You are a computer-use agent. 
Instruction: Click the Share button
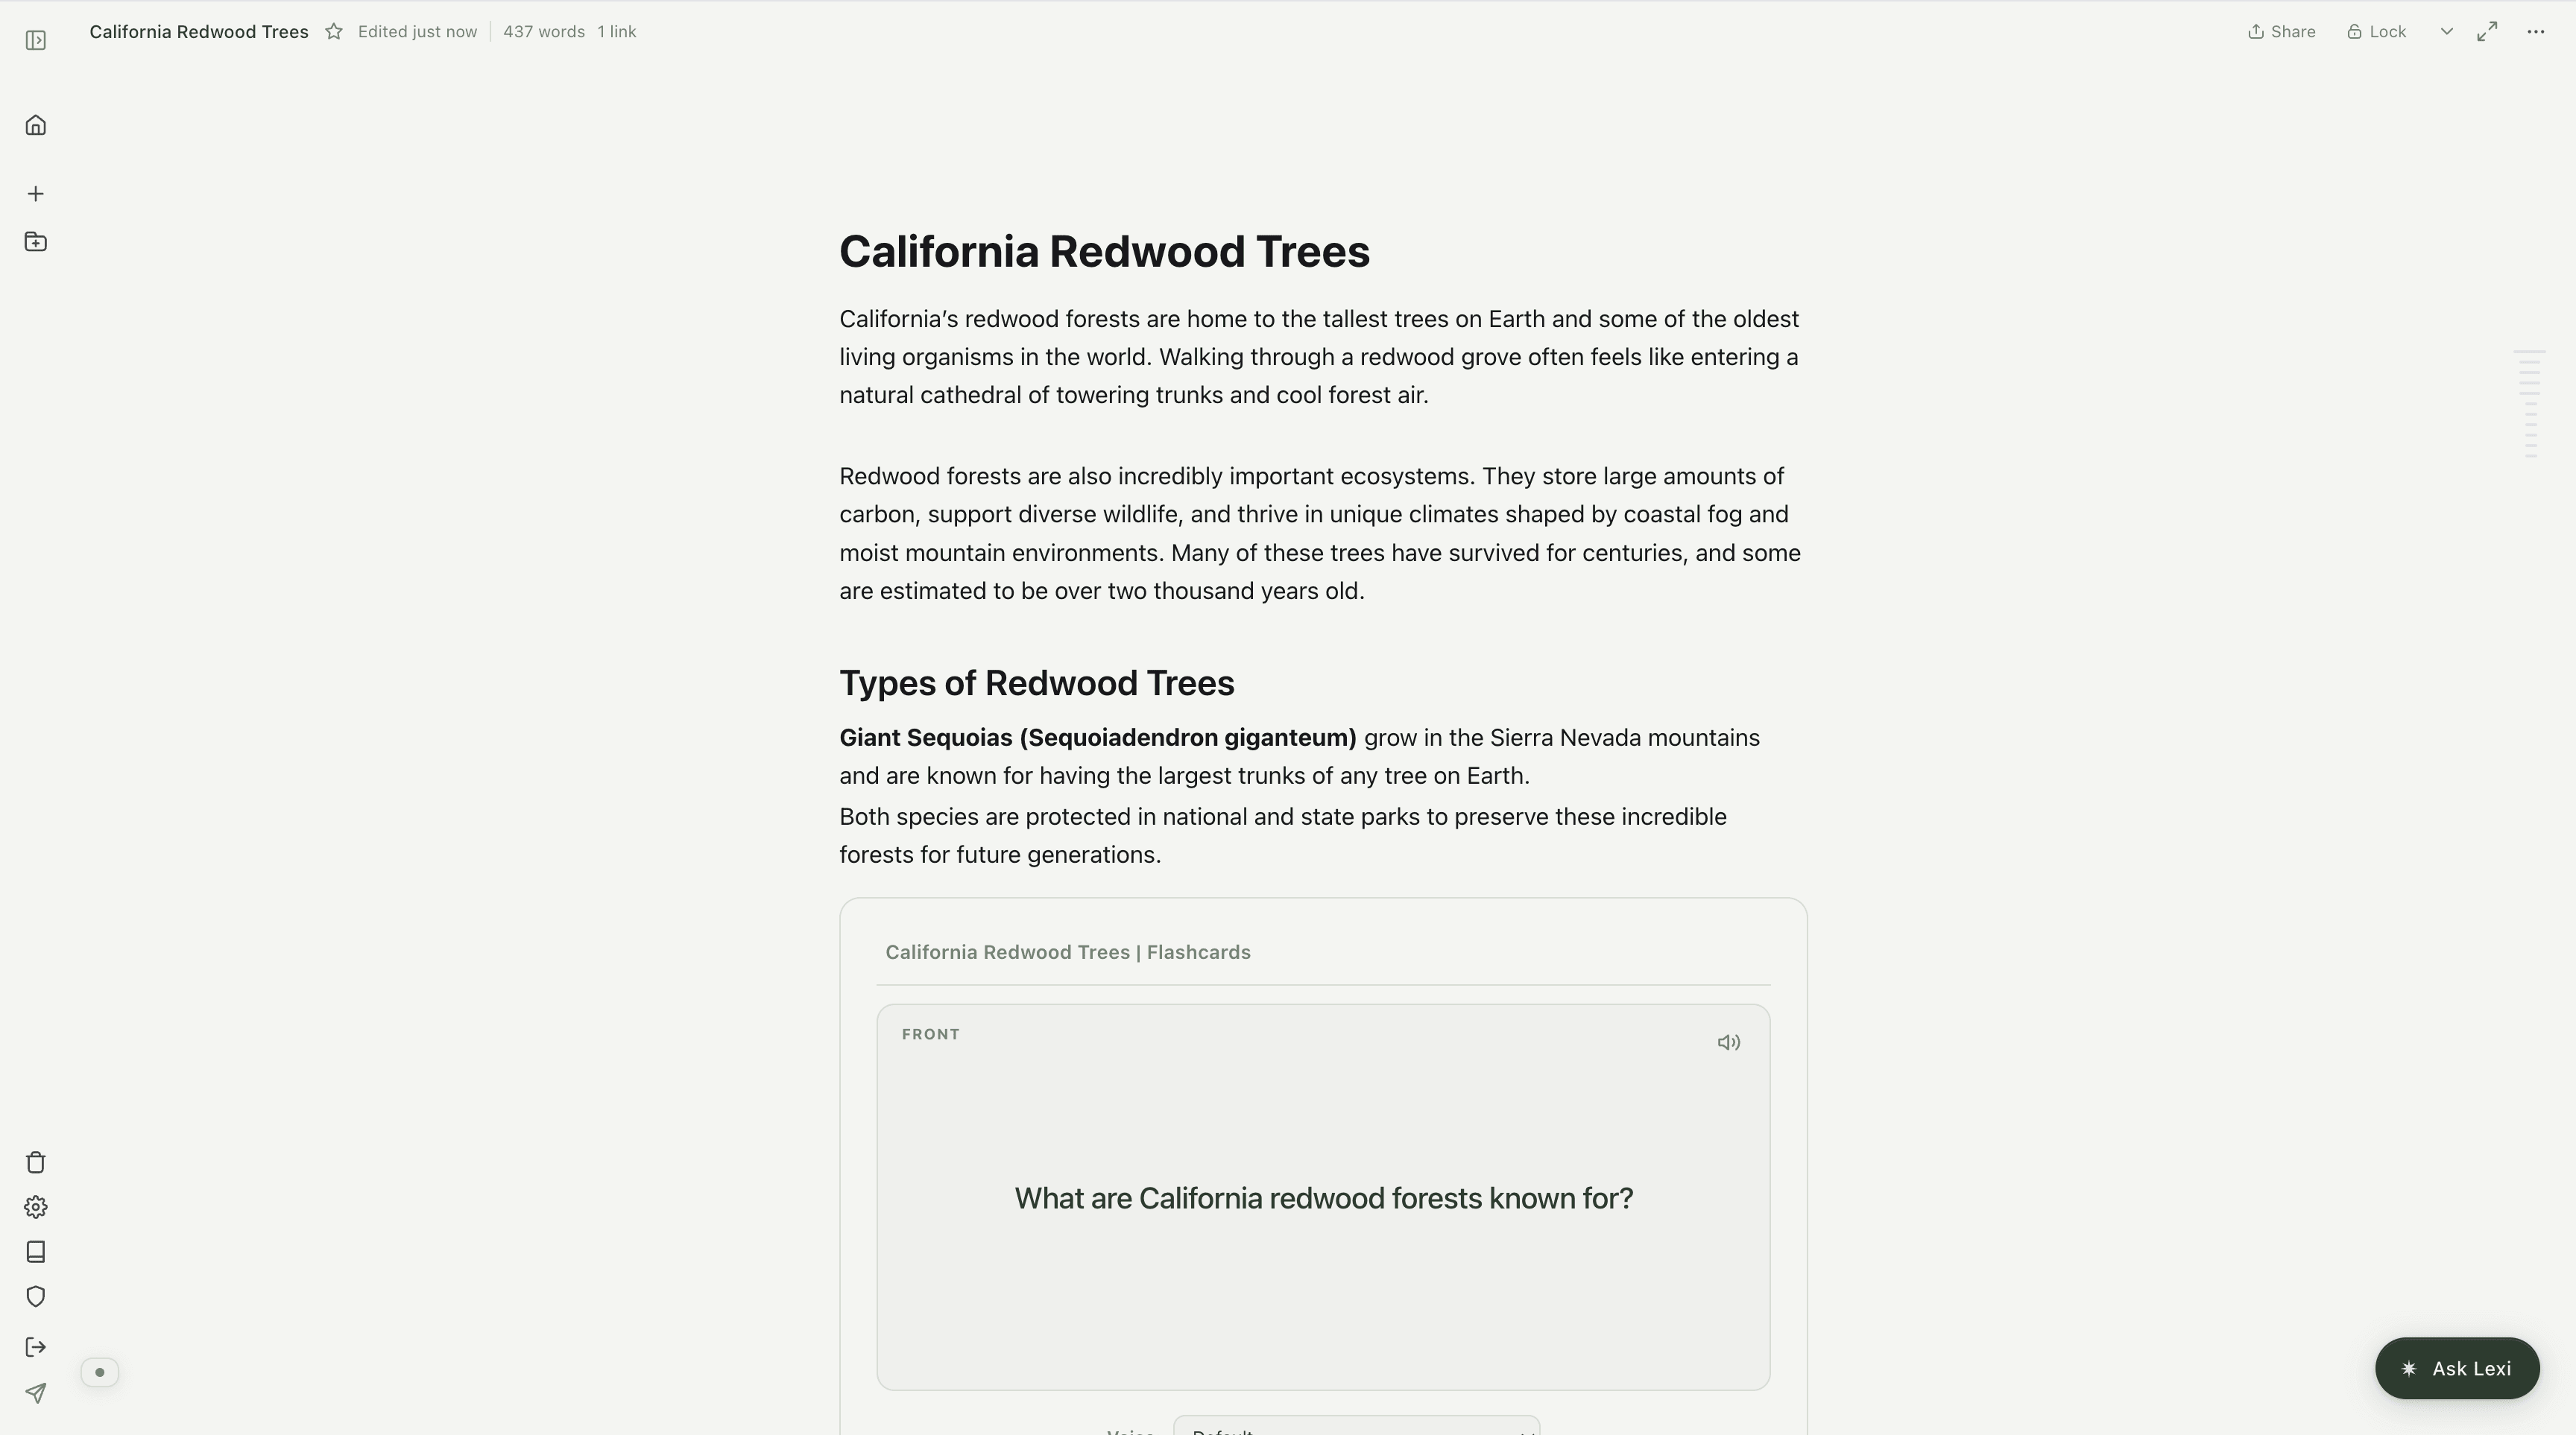pyautogui.click(x=2281, y=32)
